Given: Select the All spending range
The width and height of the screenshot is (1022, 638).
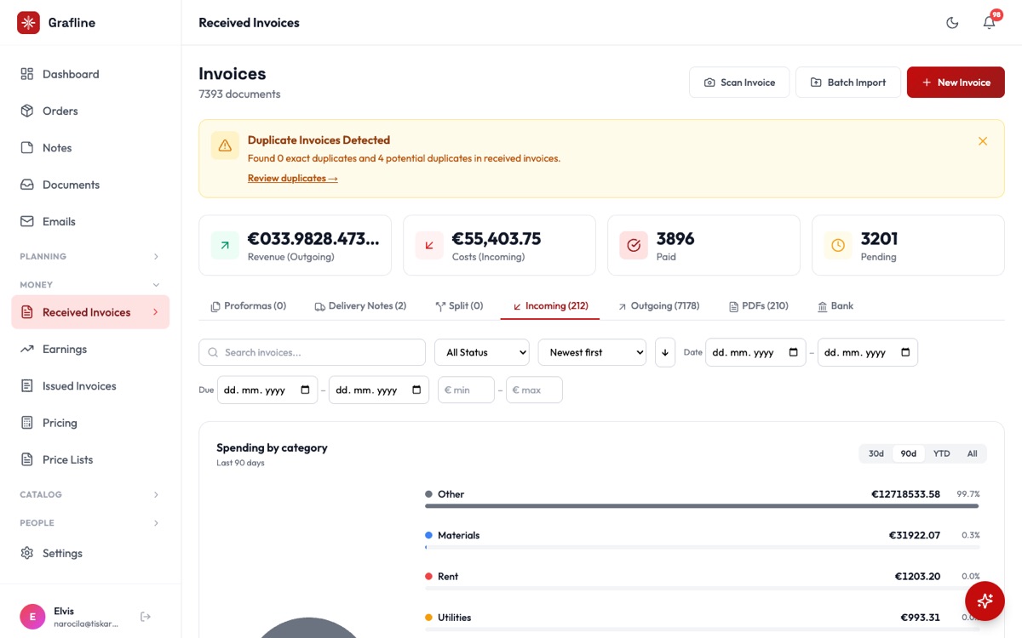Looking at the screenshot, I should pos(972,453).
